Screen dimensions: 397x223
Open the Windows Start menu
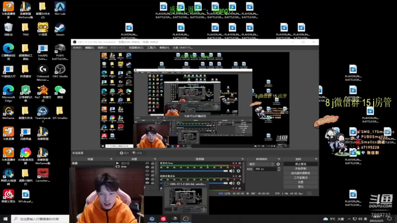tap(5, 219)
